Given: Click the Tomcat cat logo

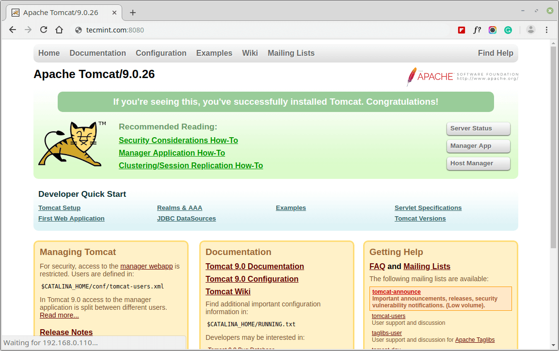Looking at the screenshot, I should coord(71,144).
